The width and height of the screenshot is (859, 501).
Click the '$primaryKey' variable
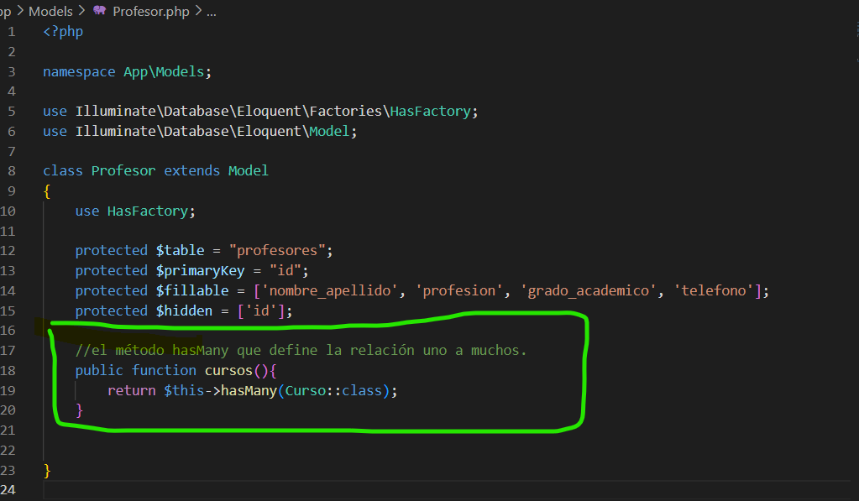(200, 270)
